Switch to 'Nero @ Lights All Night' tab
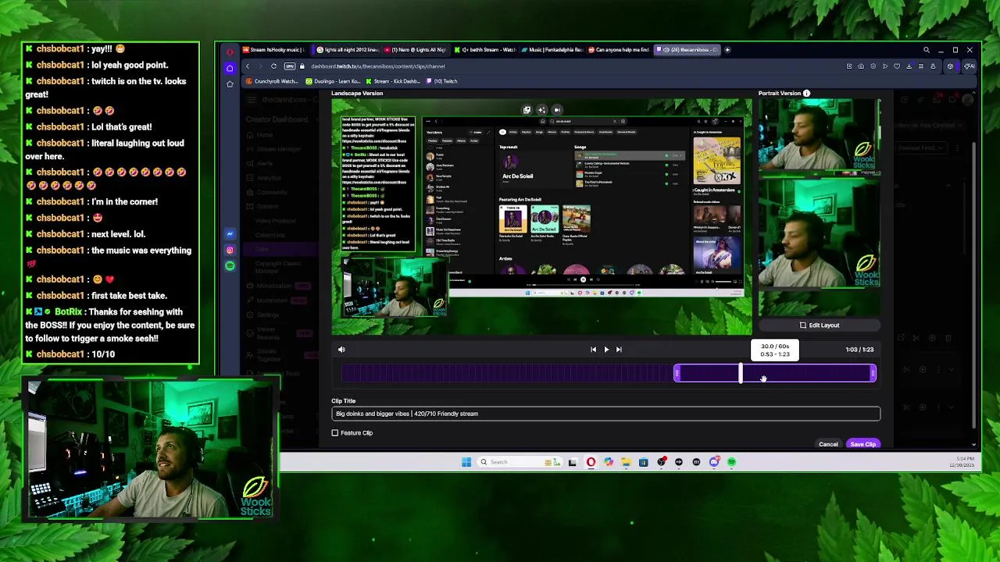1000x562 pixels. pyautogui.click(x=414, y=50)
